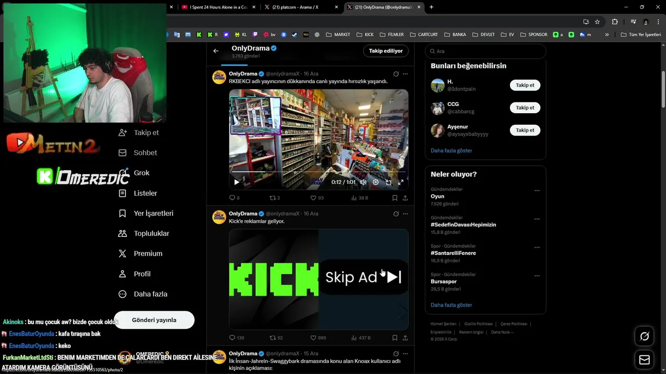The image size is (666, 374).
Task: Mute the shop theft video sound
Action: 363,182
